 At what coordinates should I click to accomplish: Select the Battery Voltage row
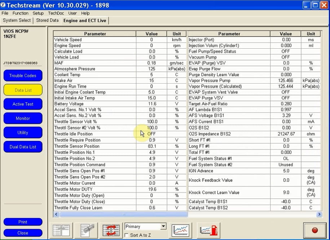pyautogui.click(x=120, y=104)
